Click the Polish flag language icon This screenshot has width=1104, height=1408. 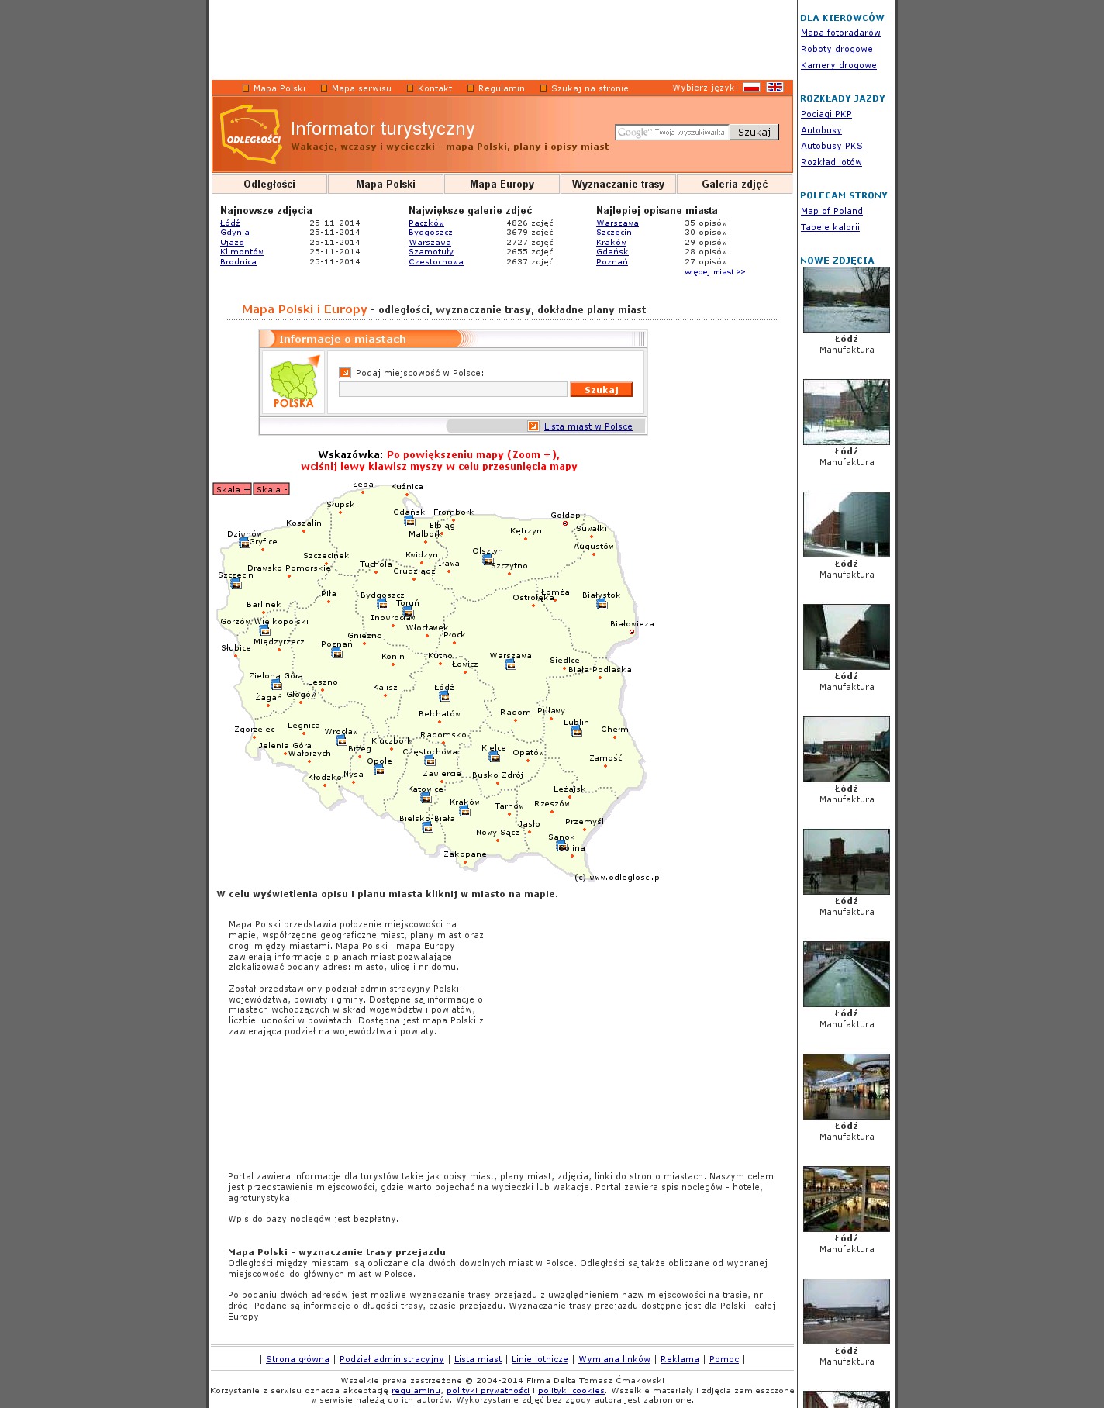click(750, 88)
